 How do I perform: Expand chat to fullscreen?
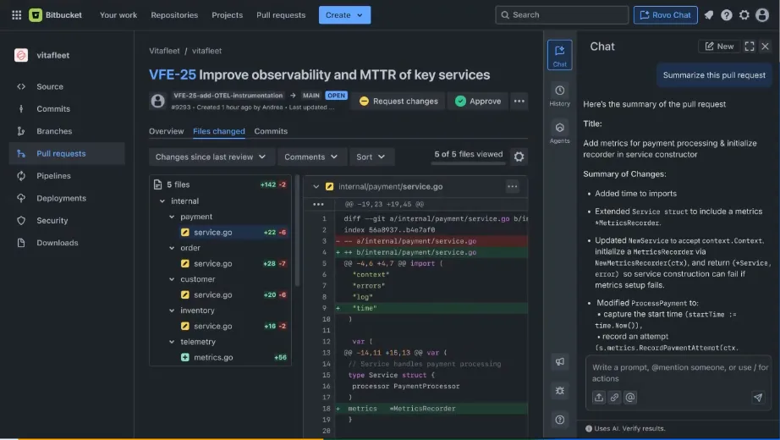750,47
